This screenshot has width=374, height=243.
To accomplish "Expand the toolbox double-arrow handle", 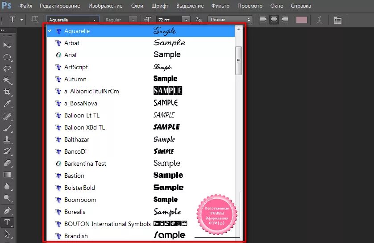I will [3, 30].
